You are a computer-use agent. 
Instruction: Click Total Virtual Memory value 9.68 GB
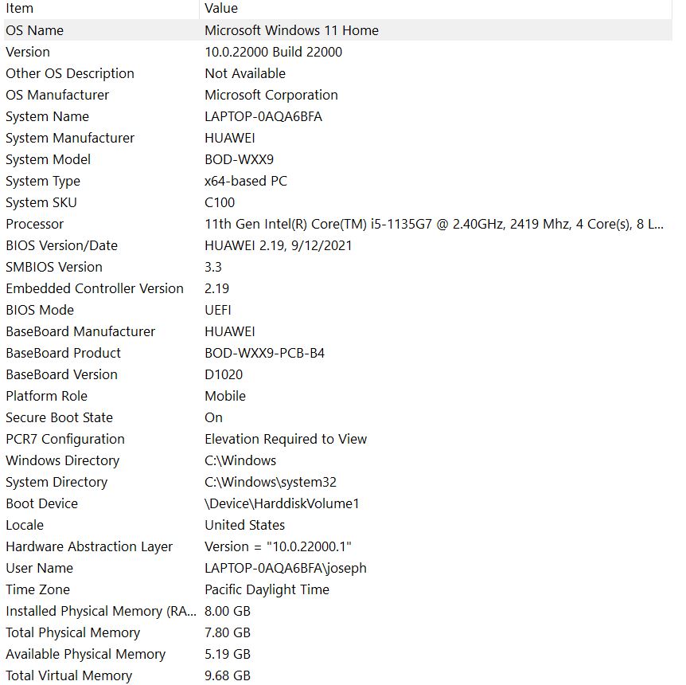pyautogui.click(x=228, y=675)
